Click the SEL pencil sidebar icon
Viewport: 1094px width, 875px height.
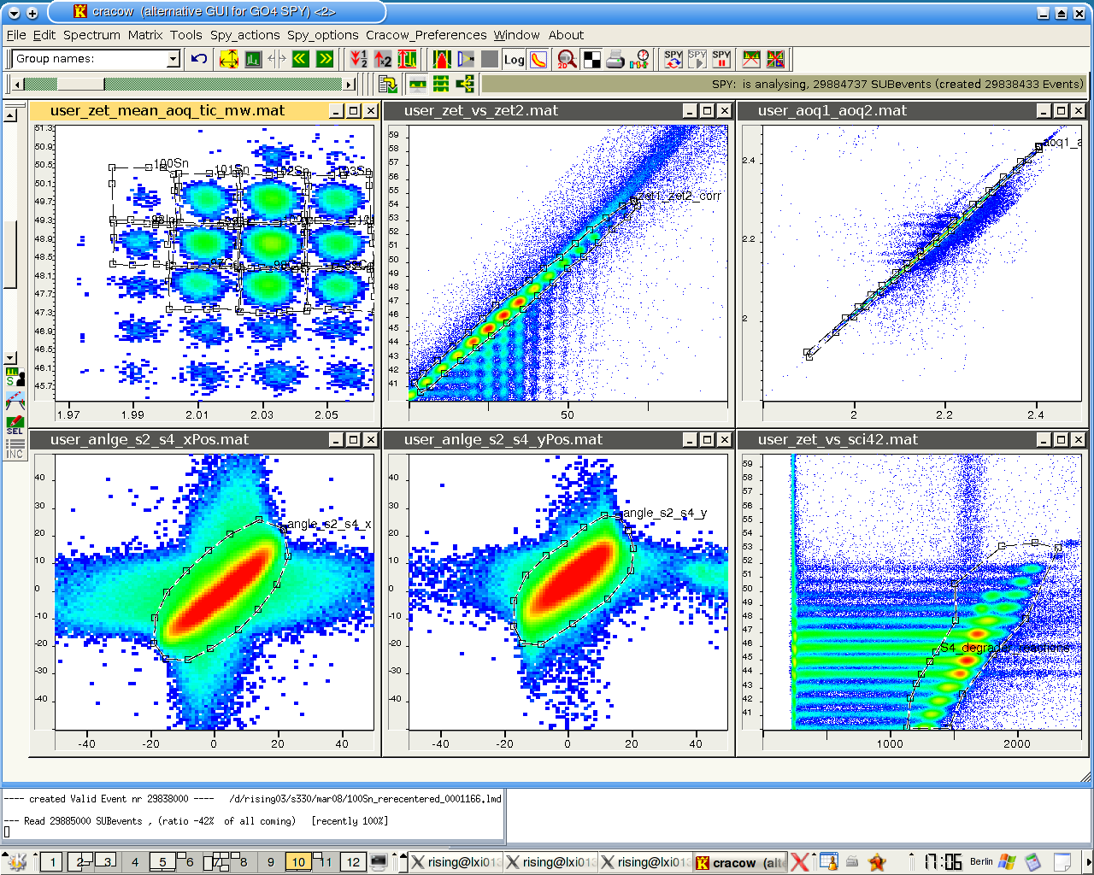pyautogui.click(x=15, y=425)
